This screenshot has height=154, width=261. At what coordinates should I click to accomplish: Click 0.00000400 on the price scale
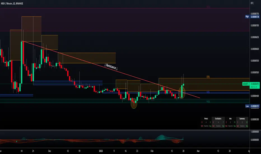pyautogui.click(x=255, y=96)
